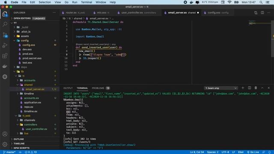
Task: Click LF end-of-line setting
Action: pos(233,152)
